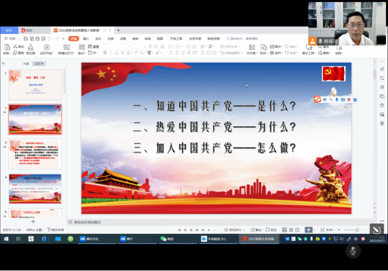
Task: Switch to the 大纲 outline tab
Action: click(26, 64)
